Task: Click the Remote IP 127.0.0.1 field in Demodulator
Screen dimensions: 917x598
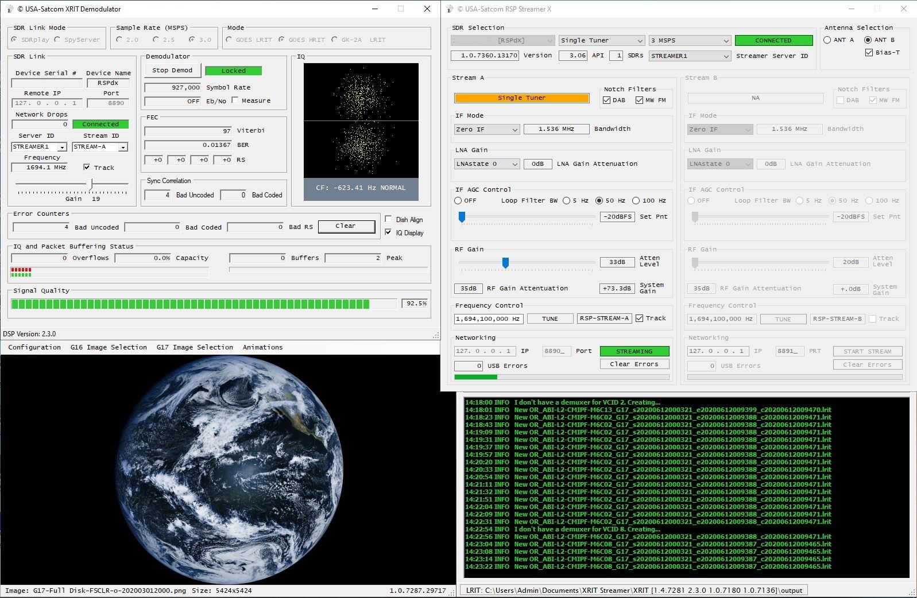Action: click(47, 103)
